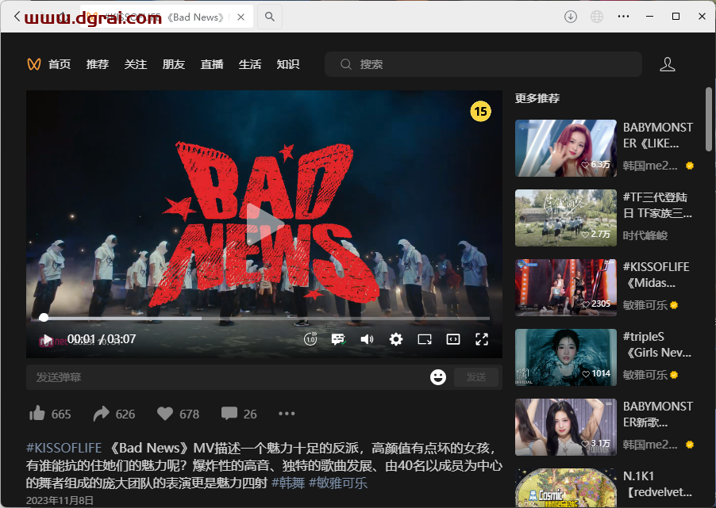The image size is (716, 508).
Task: Open the emoji picker smiley
Action: pyautogui.click(x=438, y=377)
